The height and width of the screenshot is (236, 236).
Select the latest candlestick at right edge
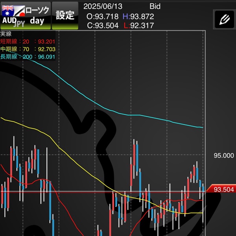pyautogui.click(x=203, y=189)
